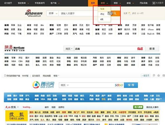
Task: Click CBA link in NetEase navigation
Action: click(x=20, y=61)
